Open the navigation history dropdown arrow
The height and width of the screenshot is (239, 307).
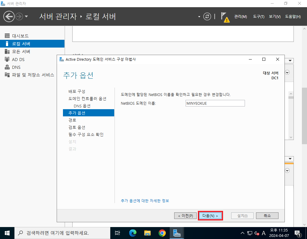pos(26,16)
